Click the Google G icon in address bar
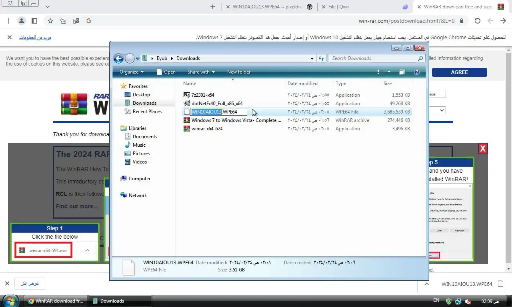This screenshot has height=307, width=512. (88, 21)
